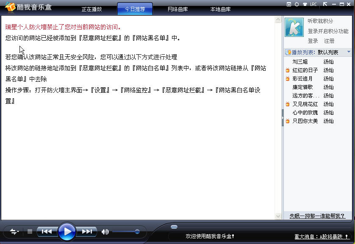
Task: Select the song 心中的玫瑰 in playlist
Action: pos(305,113)
